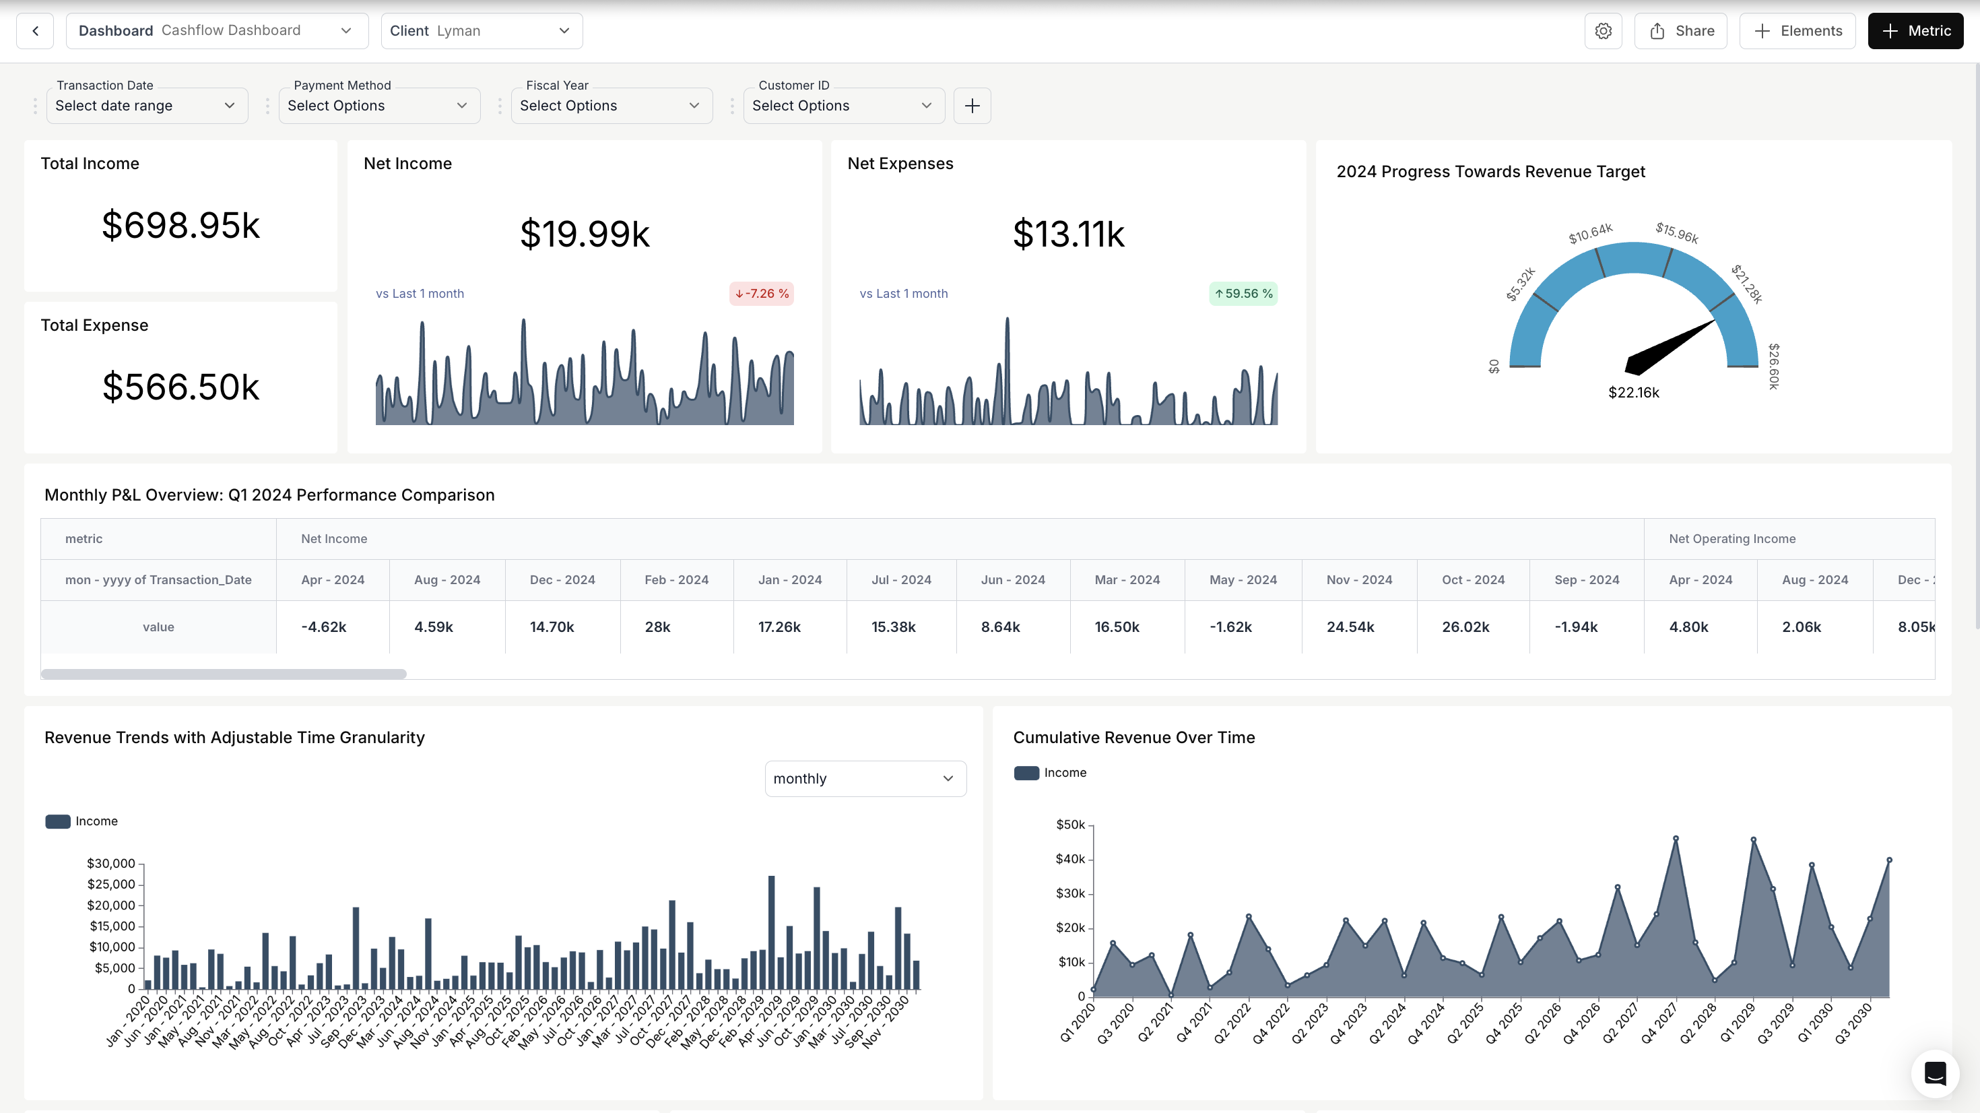Click the Revenue Trends with Adjustable Time Granularity title
The height and width of the screenshot is (1113, 1980).
click(x=234, y=737)
